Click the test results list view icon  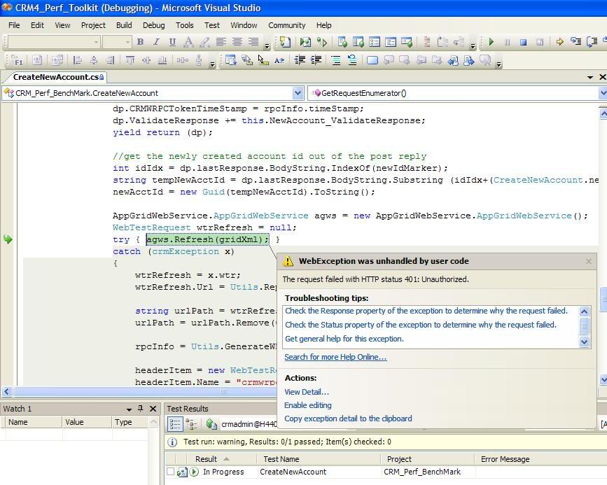(x=174, y=425)
